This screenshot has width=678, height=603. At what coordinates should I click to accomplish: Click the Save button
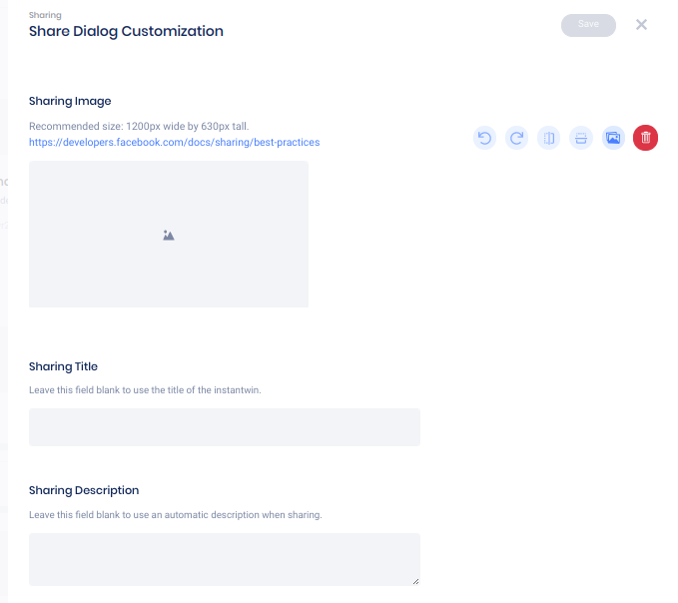tap(588, 25)
